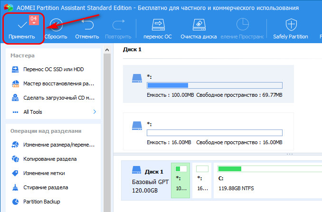322x212 pixels.
Task: Click the pane splitter dots handle
Action: coord(290,154)
